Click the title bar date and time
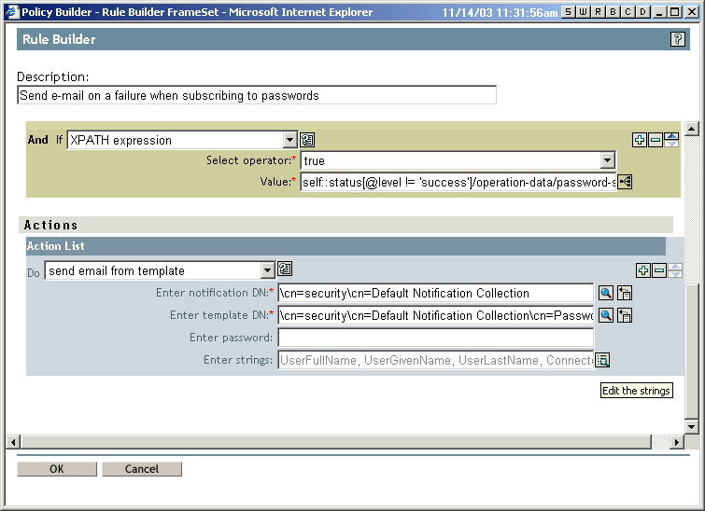705x511 pixels. [x=500, y=12]
